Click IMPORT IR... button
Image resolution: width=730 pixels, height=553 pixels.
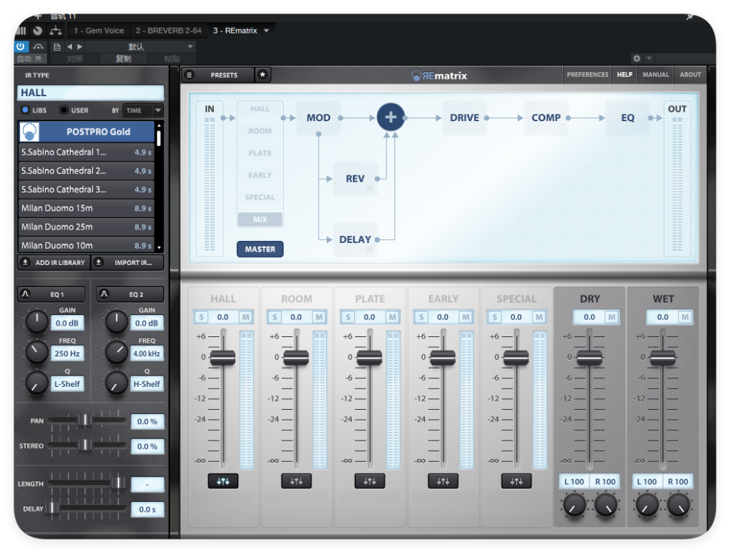(128, 262)
